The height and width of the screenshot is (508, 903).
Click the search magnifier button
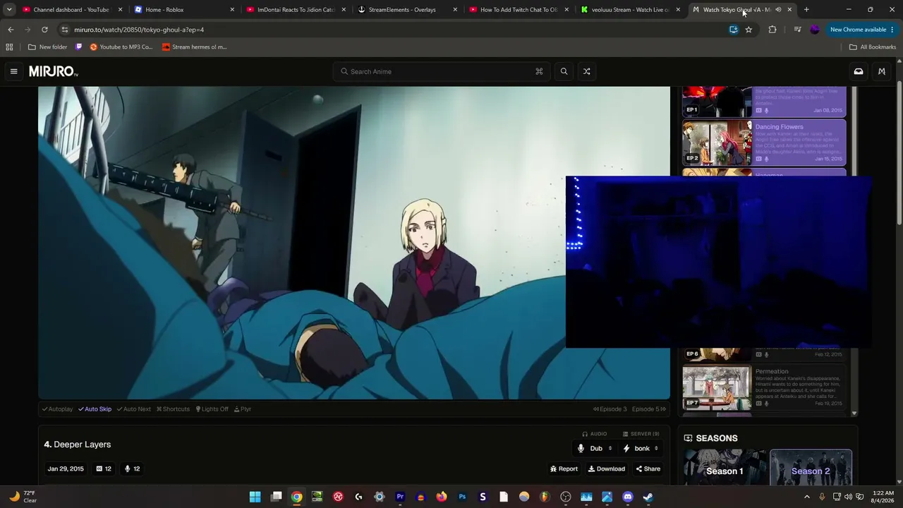[x=564, y=71]
